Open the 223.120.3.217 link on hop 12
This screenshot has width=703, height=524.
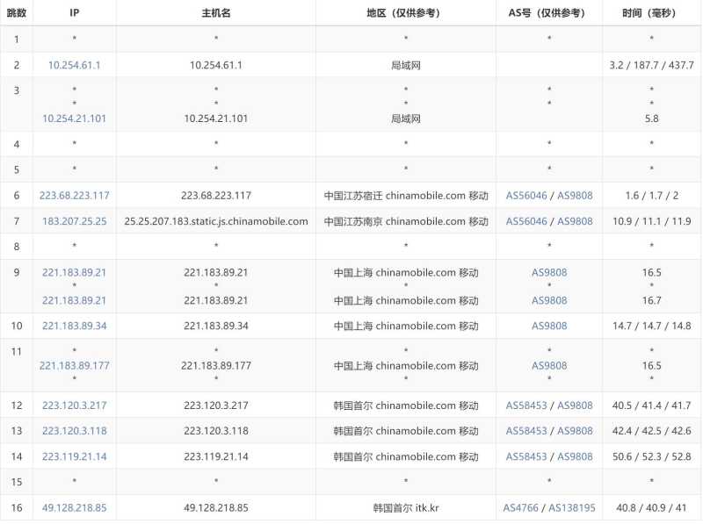click(x=74, y=406)
